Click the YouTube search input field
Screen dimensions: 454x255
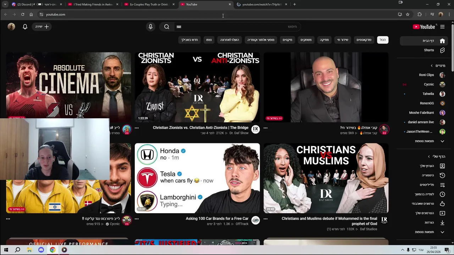coord(237,27)
